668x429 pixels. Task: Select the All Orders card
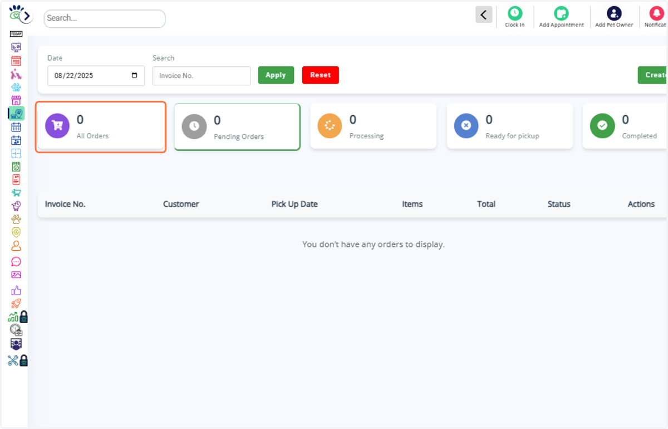click(x=101, y=127)
